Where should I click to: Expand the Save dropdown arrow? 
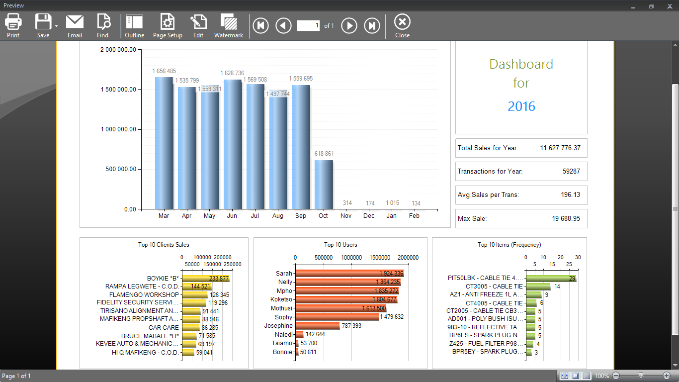click(x=56, y=26)
